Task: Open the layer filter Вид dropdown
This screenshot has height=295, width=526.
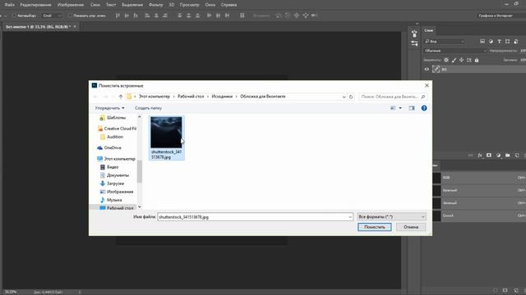Action: point(444,42)
